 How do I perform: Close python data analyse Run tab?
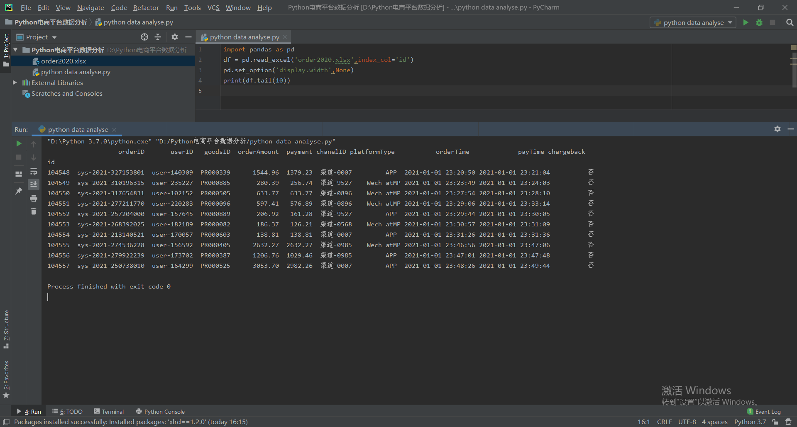tap(114, 130)
